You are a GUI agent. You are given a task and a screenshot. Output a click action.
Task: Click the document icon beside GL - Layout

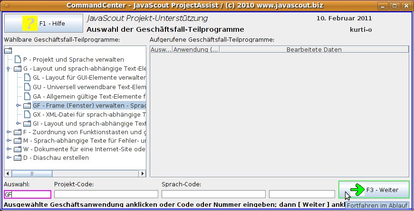coord(27,78)
